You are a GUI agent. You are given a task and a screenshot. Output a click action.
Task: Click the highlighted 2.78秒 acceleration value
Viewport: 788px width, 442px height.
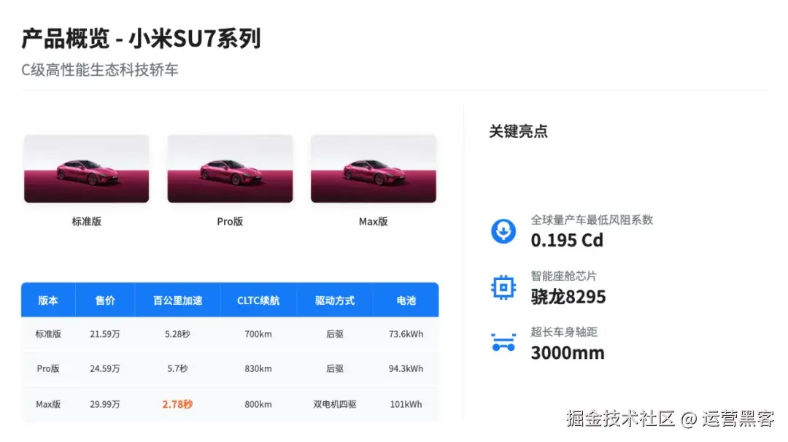tap(177, 404)
